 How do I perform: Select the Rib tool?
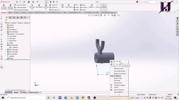(76, 5)
